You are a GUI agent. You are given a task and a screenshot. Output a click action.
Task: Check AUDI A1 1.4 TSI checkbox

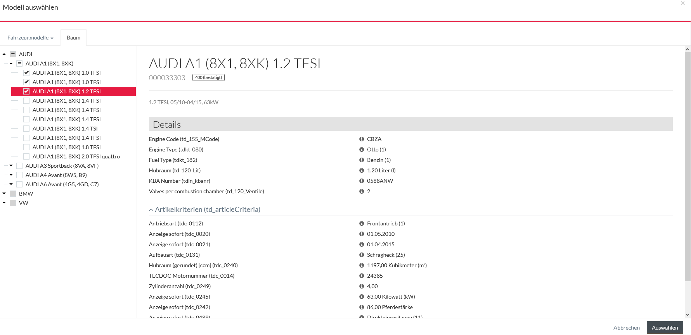(26, 129)
